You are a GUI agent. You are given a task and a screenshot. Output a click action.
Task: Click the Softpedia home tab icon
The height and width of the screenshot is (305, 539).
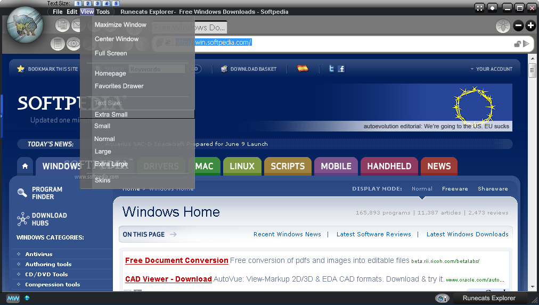[x=24, y=166]
